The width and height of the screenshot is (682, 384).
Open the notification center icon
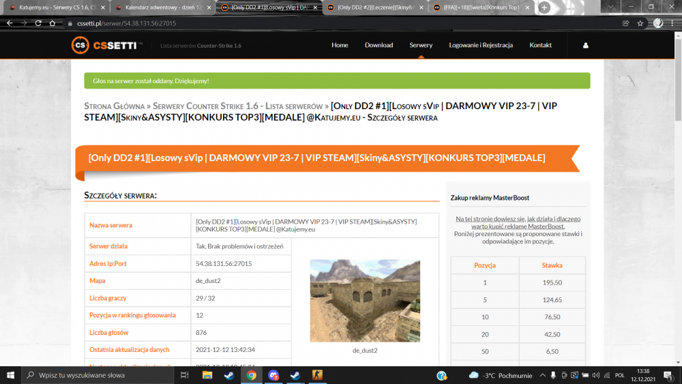tap(668, 375)
